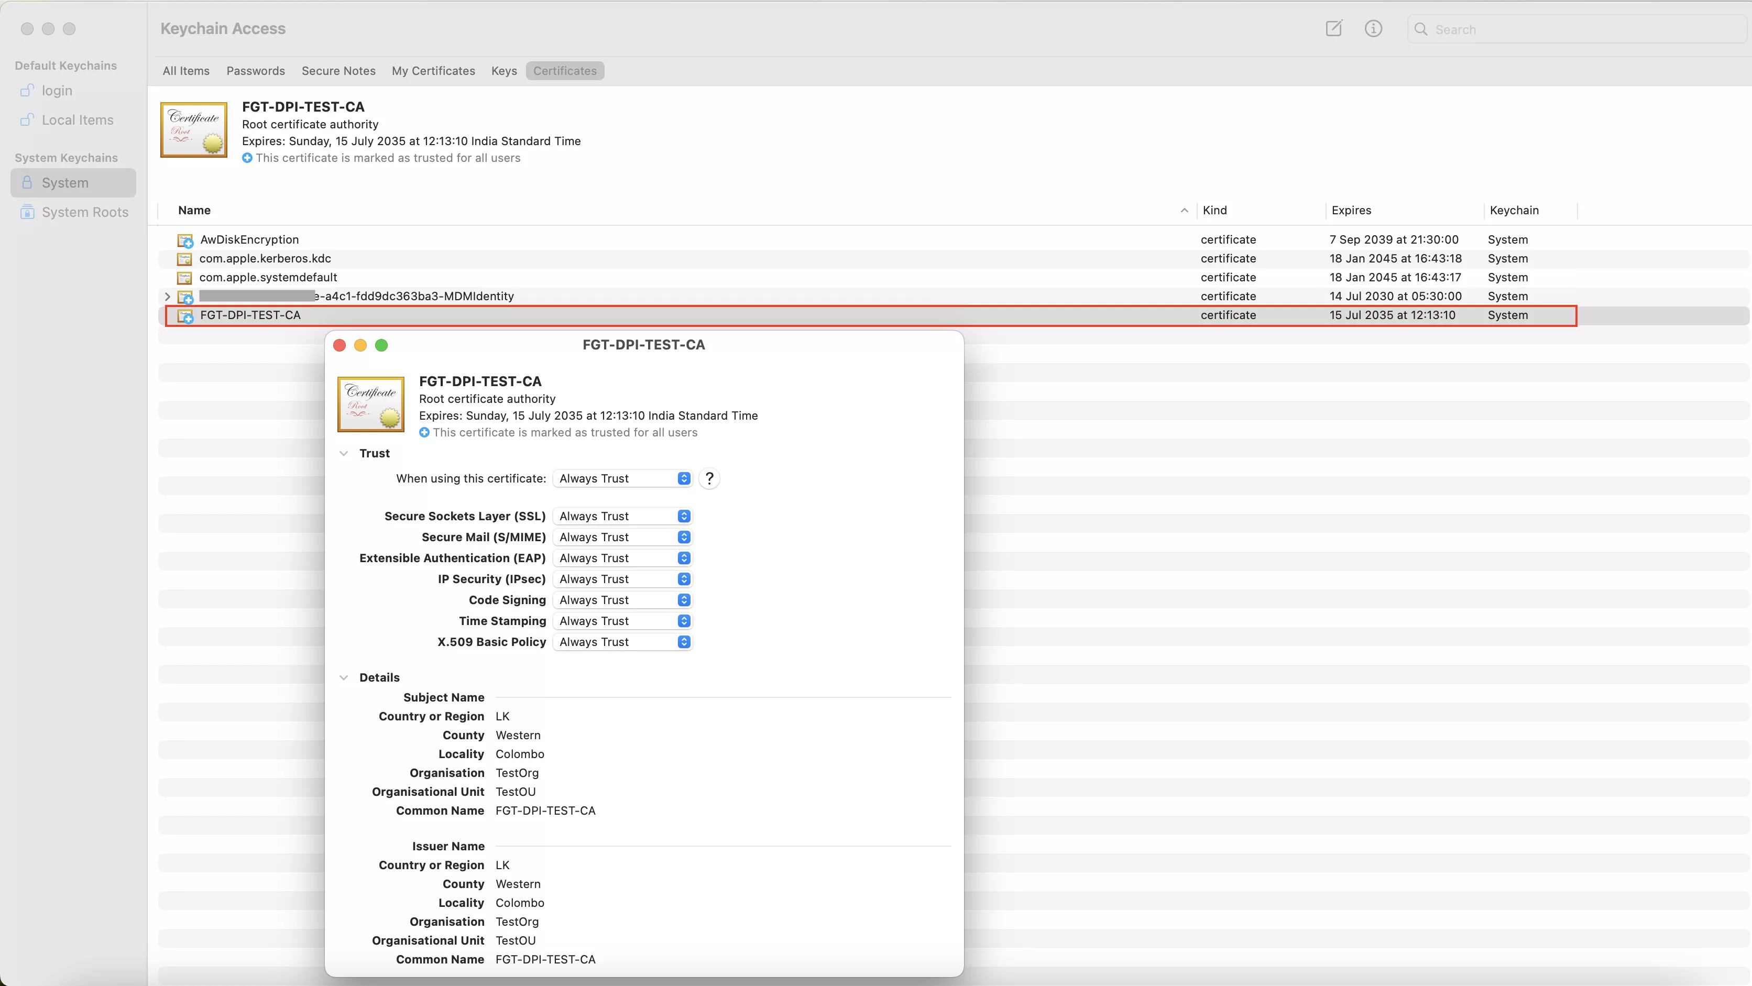This screenshot has width=1752, height=986.
Task: Open Secure Mail (S/MIME) trust dropdown
Action: click(623, 537)
